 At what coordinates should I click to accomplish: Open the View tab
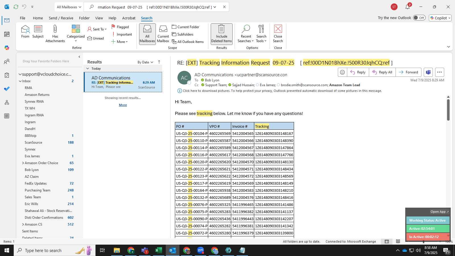[x=99, y=18]
